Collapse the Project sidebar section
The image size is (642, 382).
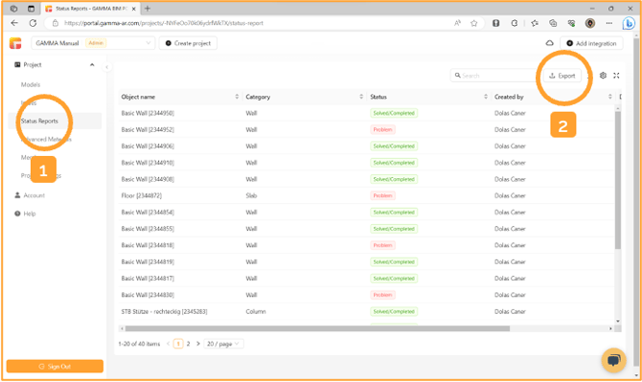coord(92,64)
